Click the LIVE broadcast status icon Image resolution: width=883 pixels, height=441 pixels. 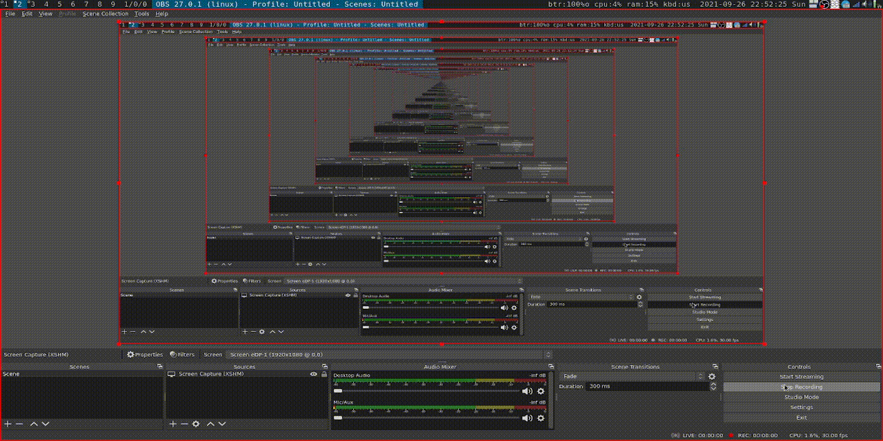(676, 435)
